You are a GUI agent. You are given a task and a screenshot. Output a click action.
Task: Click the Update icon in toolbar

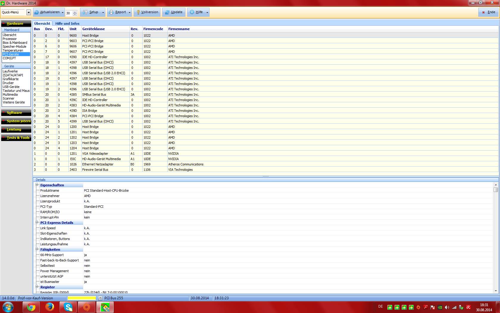[167, 12]
